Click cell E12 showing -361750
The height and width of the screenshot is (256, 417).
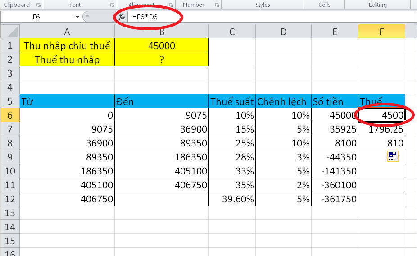335,199
